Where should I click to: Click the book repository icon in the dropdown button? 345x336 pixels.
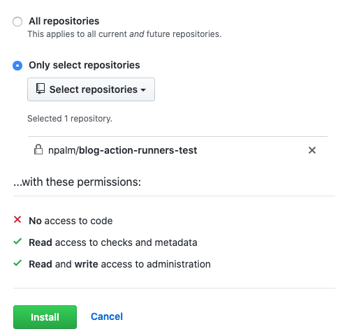(x=41, y=89)
